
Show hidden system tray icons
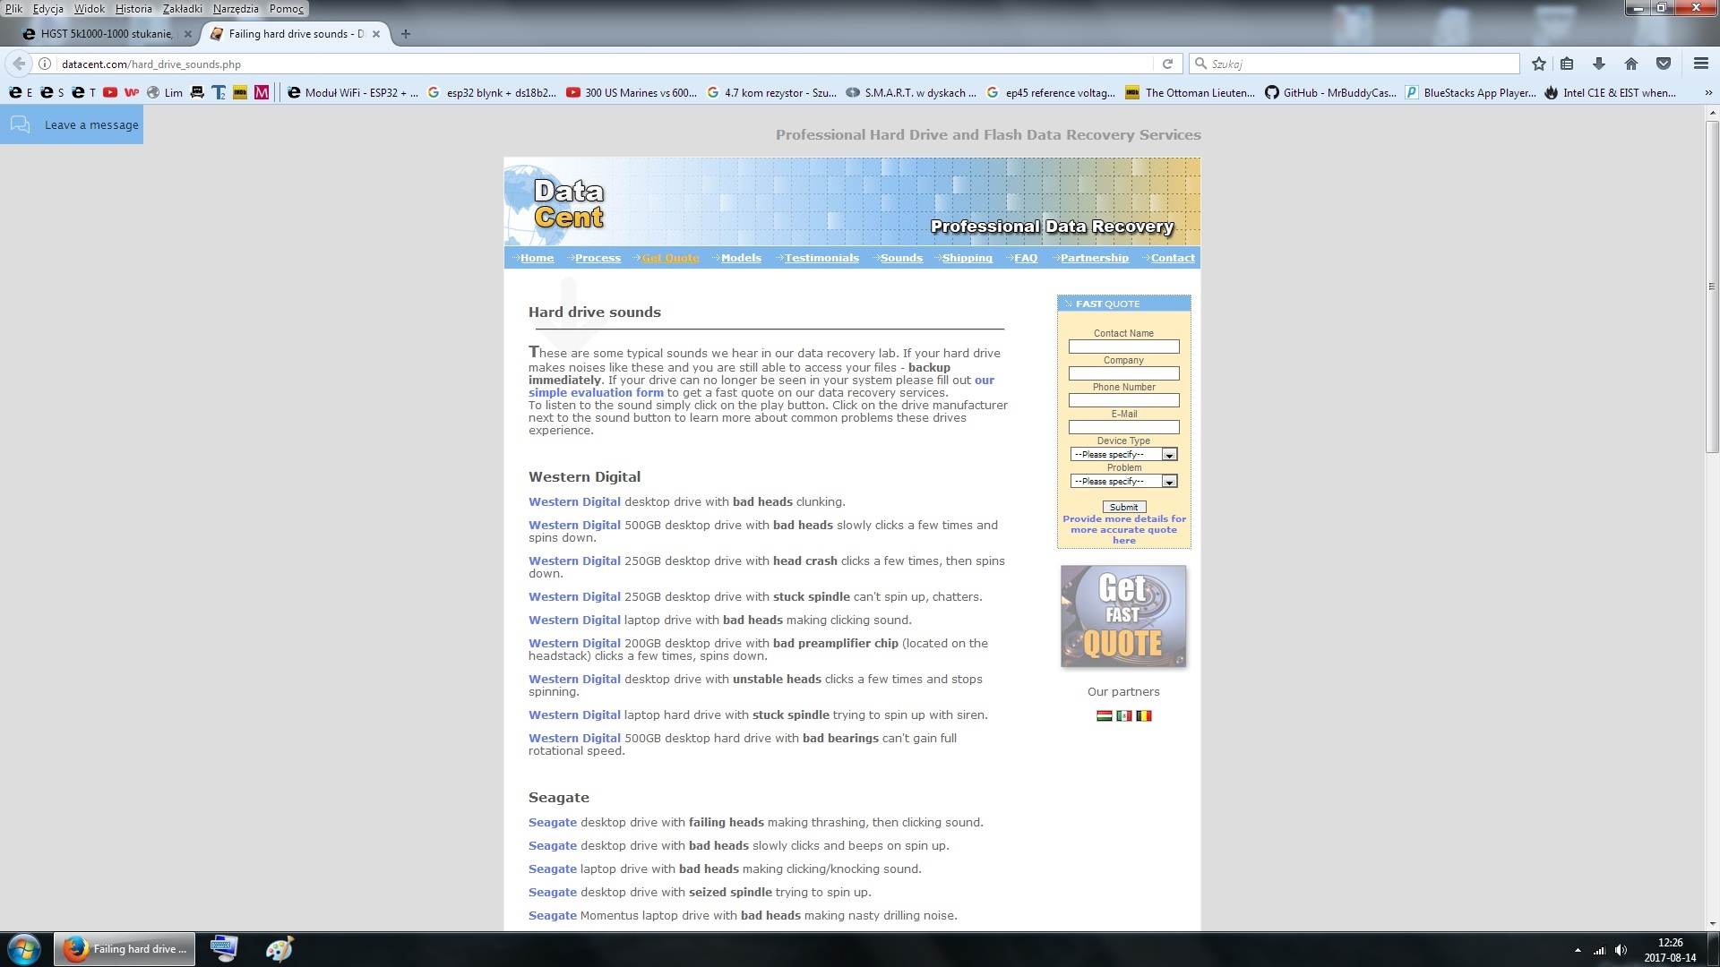click(x=1578, y=950)
